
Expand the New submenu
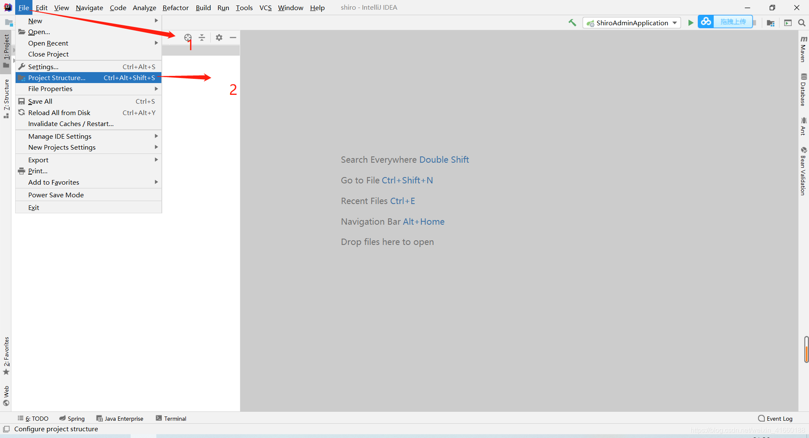88,21
